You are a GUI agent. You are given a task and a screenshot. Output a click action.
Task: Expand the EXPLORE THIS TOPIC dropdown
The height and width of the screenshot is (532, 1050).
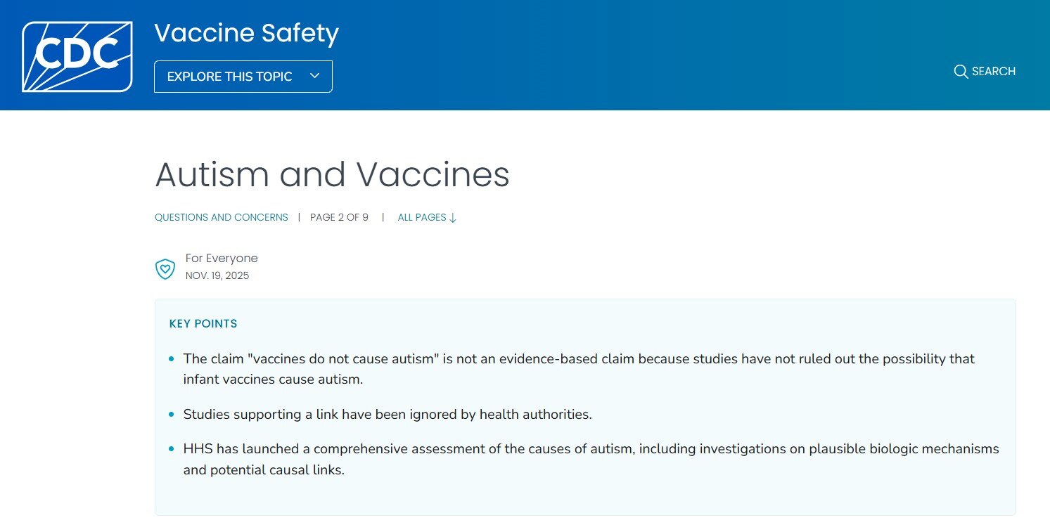pos(243,76)
